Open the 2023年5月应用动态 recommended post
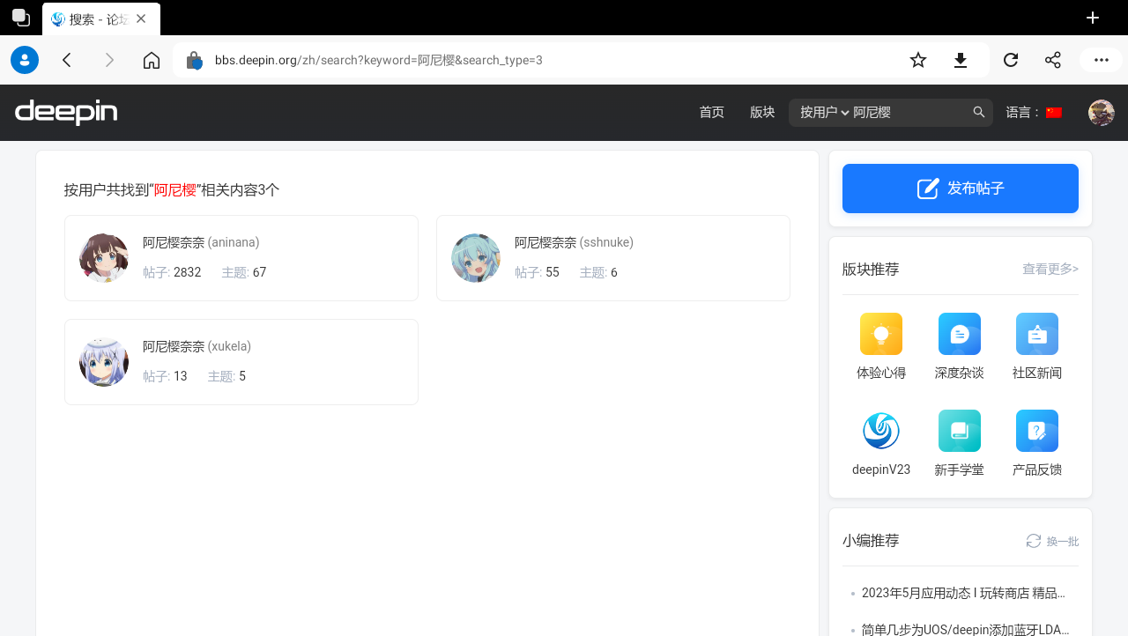The image size is (1128, 636). [x=963, y=593]
